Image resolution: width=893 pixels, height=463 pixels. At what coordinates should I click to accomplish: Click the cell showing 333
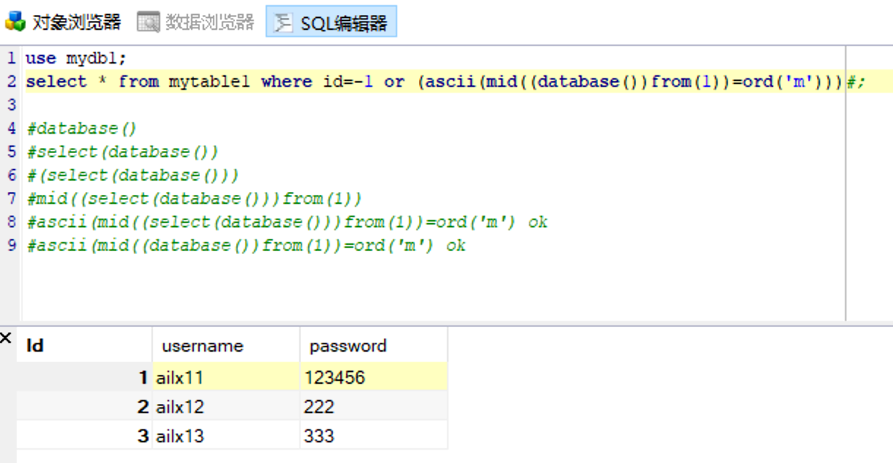pos(320,435)
